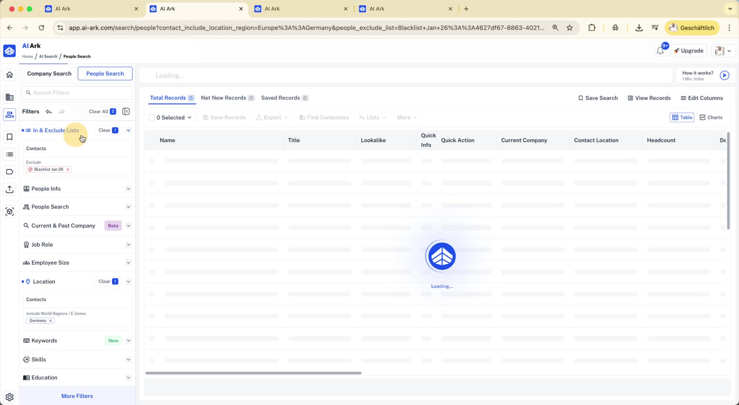Viewport: 739px width, 405px height.
Task: Play the How it works video
Action: 724,75
